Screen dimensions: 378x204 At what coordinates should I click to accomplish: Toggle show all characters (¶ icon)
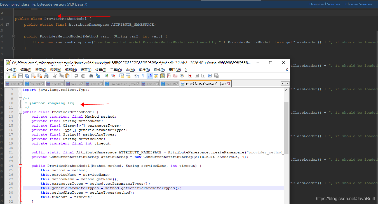[x=144, y=76]
